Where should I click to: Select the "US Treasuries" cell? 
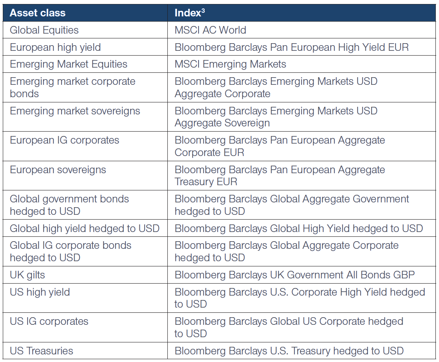pos(42,351)
